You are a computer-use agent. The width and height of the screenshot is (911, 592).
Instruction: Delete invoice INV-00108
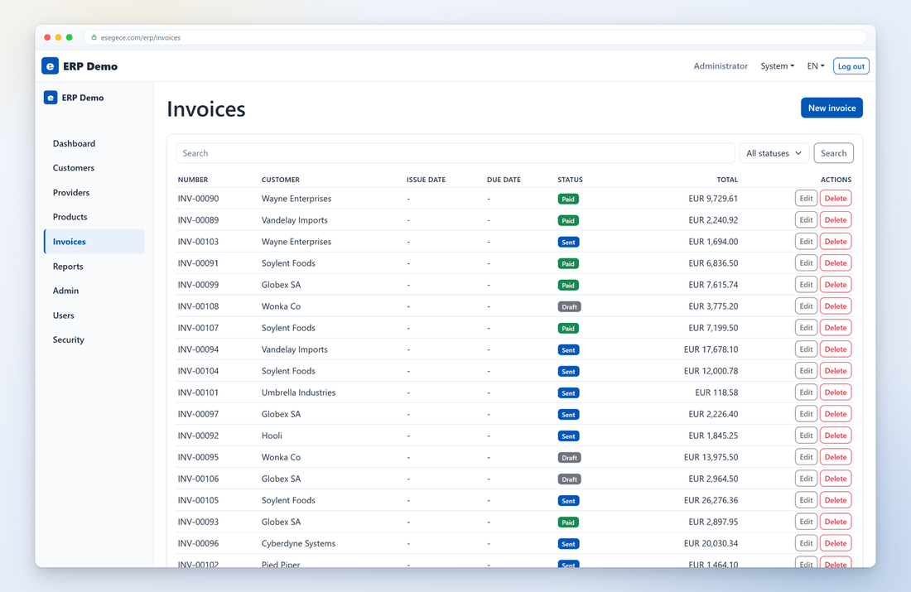[836, 306]
